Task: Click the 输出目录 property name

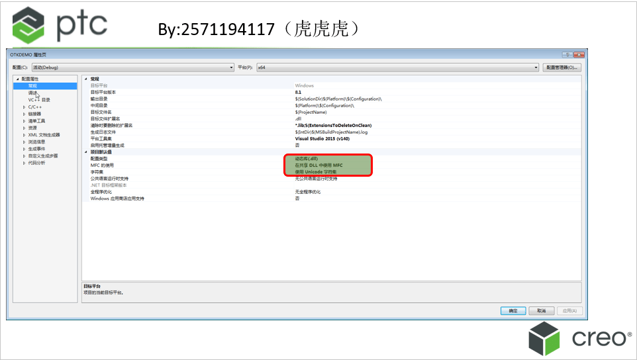Action: 99,99
